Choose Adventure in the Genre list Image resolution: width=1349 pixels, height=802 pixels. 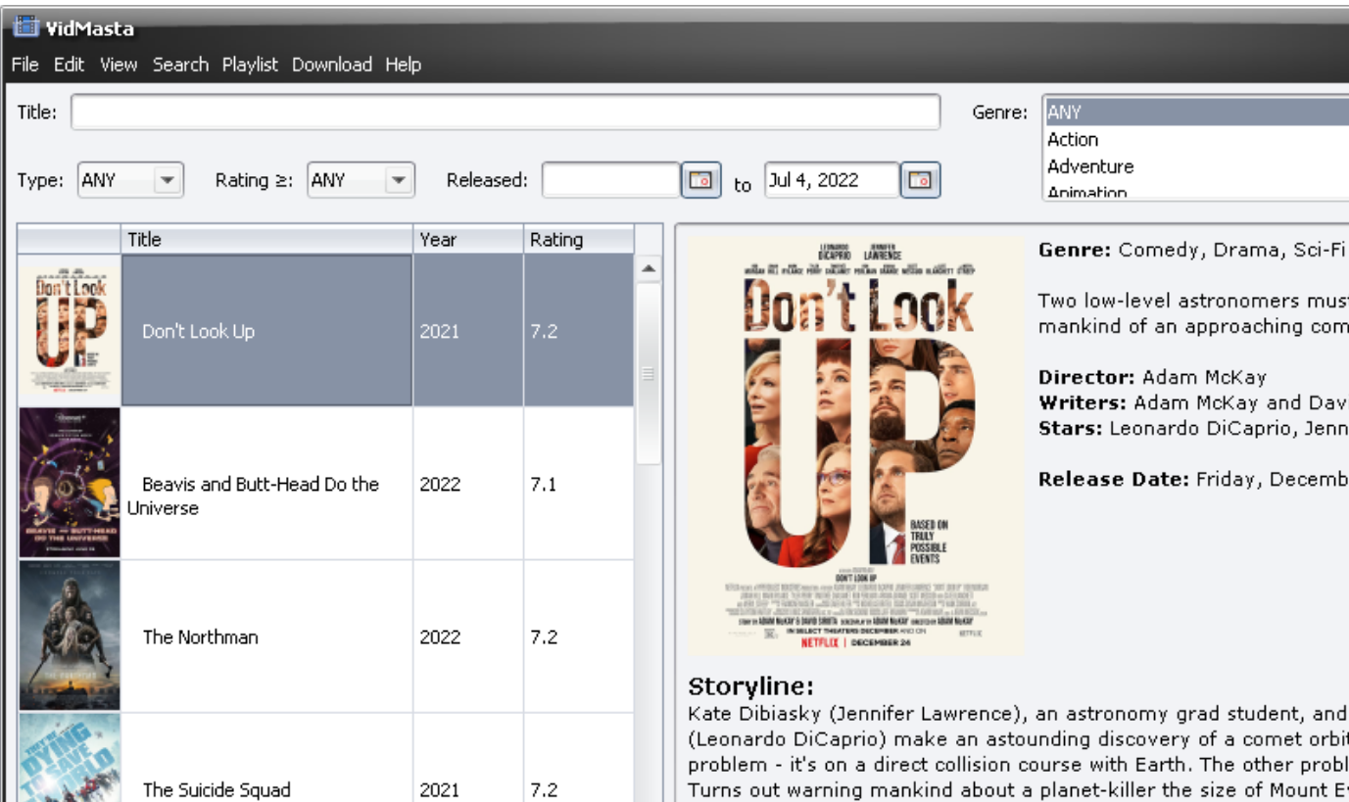(1089, 166)
